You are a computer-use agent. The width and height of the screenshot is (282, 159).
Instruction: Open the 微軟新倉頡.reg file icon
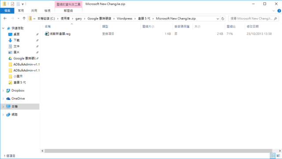tap(47, 33)
